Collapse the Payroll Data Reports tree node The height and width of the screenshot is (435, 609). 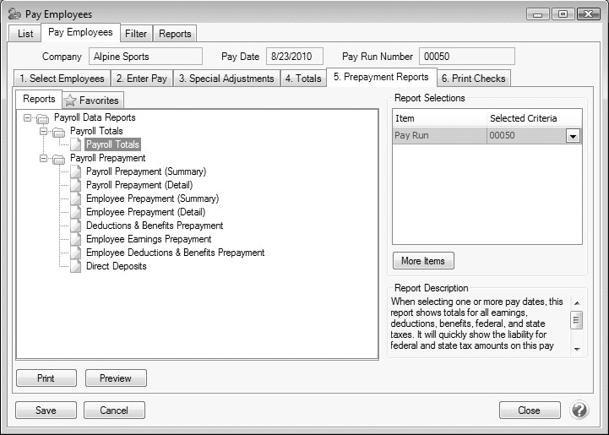[x=28, y=118]
